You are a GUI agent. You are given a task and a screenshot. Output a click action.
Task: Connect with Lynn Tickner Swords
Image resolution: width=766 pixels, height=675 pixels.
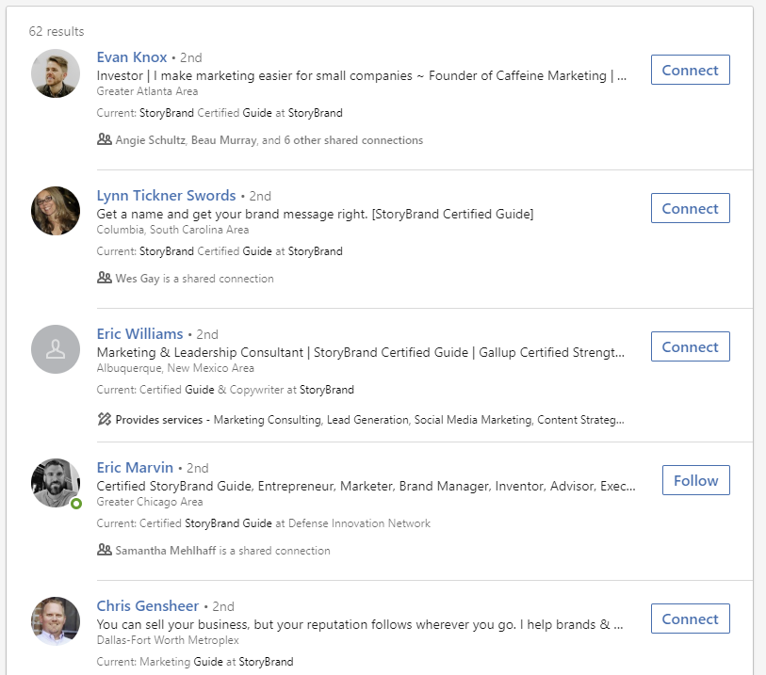(x=691, y=208)
